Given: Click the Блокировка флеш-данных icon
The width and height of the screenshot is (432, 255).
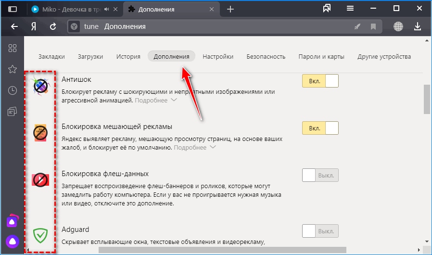Looking at the screenshot, I should click(40, 180).
